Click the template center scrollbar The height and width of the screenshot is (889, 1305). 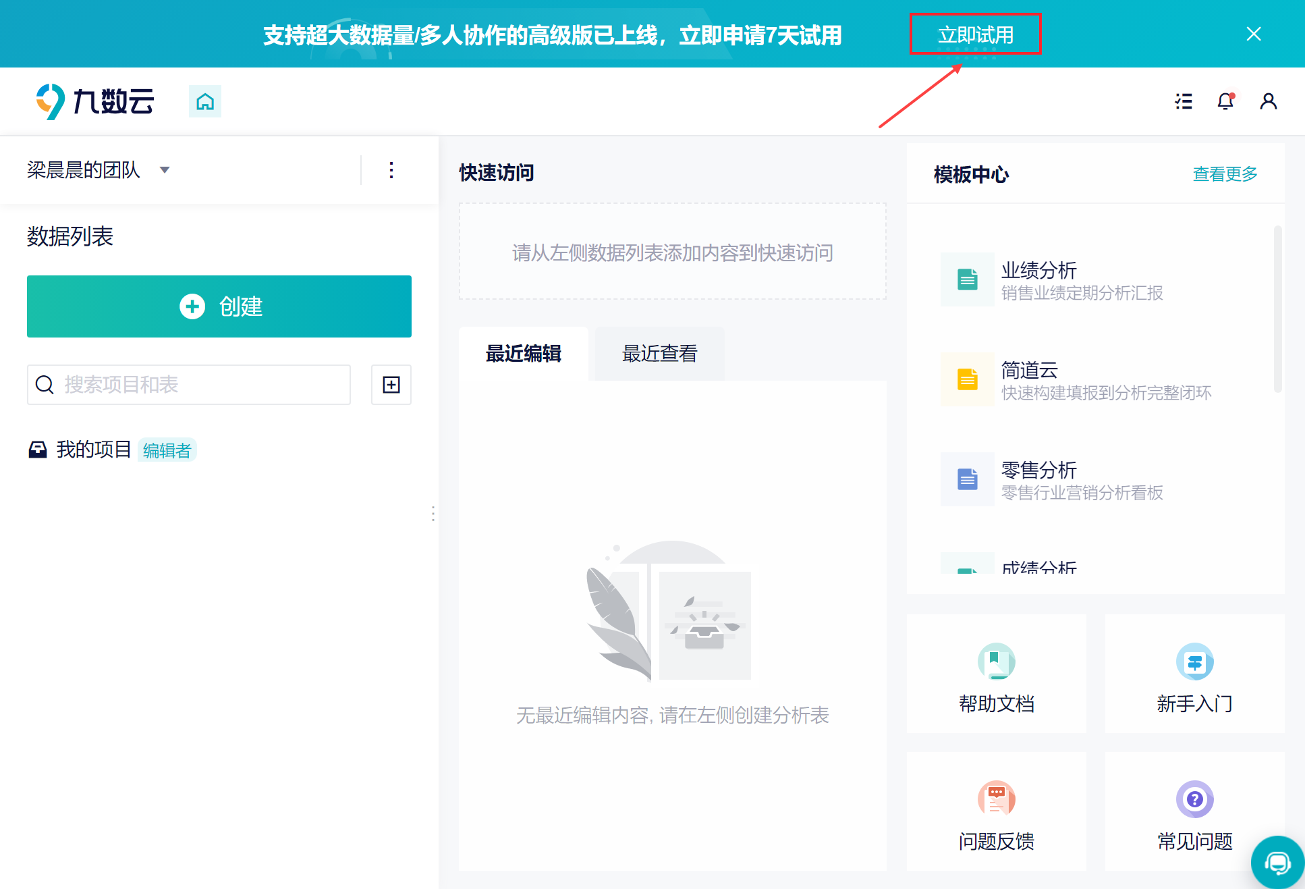(1277, 308)
